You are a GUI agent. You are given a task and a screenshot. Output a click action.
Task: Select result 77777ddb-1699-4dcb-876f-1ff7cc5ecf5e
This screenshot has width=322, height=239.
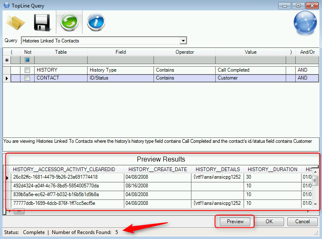pyautogui.click(x=67, y=203)
